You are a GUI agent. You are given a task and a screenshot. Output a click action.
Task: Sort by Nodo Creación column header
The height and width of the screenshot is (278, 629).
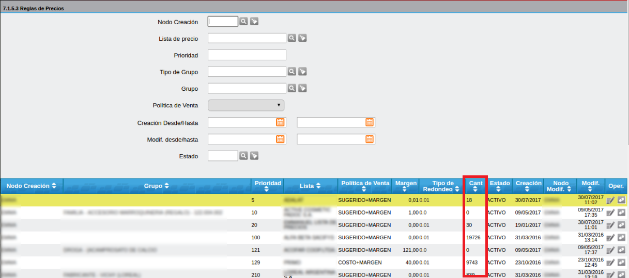pyautogui.click(x=32, y=186)
